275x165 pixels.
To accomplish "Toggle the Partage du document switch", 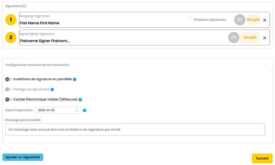I will [9, 90].
